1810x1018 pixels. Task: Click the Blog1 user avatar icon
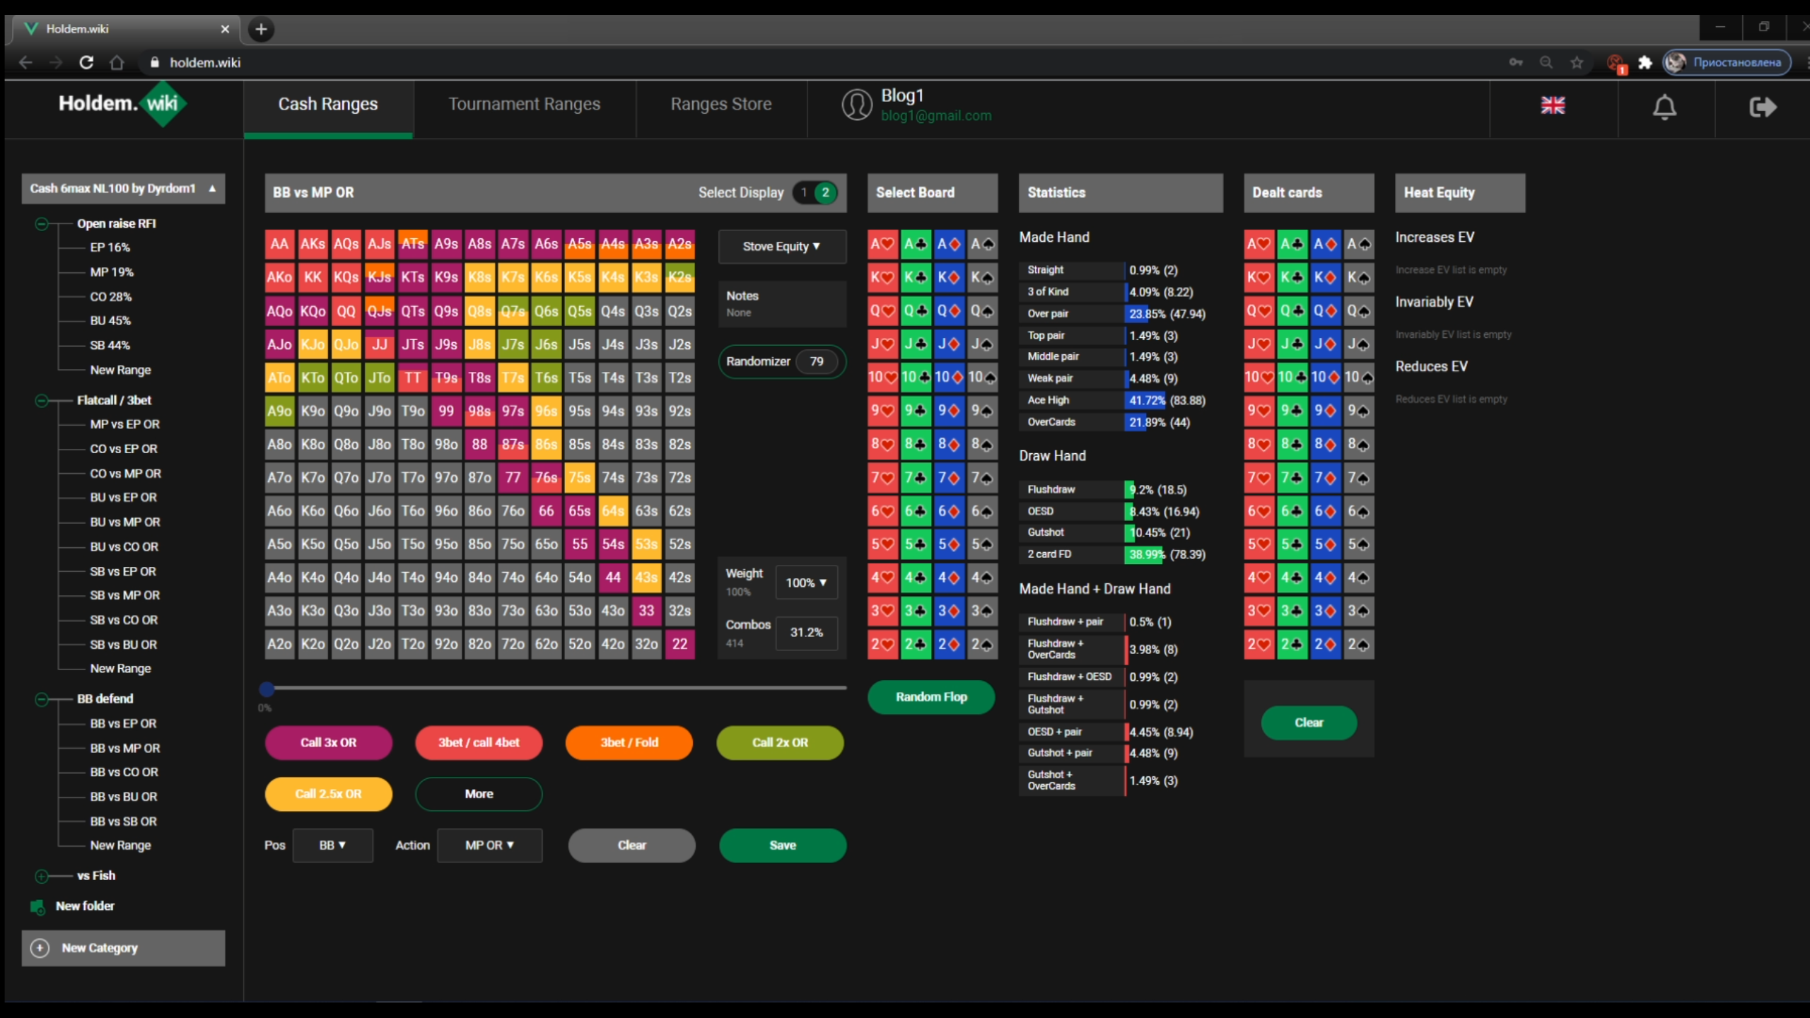pos(856,105)
